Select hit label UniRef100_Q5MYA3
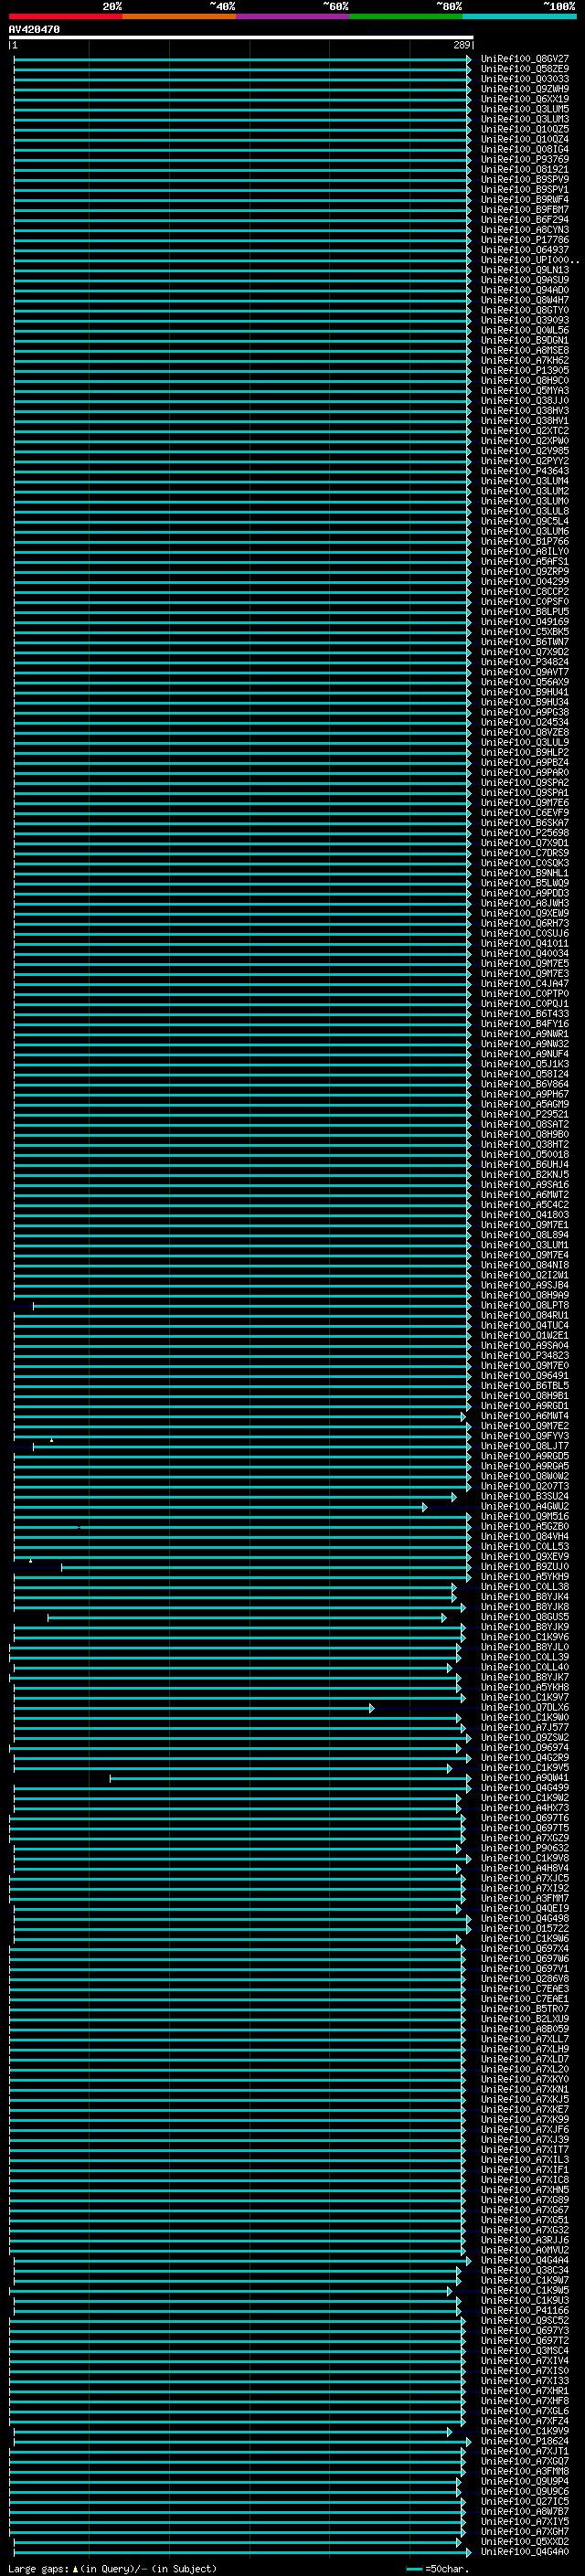The height and width of the screenshot is (2576, 585). point(525,391)
